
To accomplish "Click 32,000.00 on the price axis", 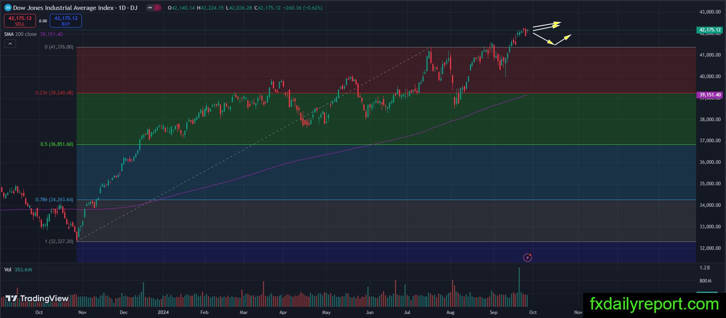I will click(710, 248).
